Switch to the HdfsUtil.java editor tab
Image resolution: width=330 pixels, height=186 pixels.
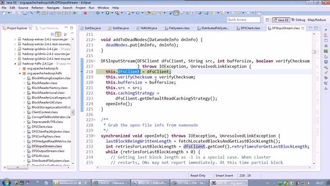pyautogui.click(x=146, y=28)
